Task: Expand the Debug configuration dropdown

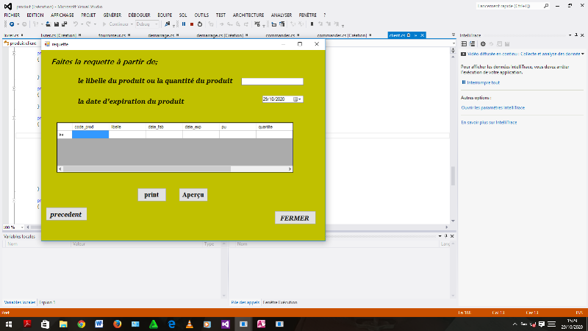Action: (x=157, y=24)
